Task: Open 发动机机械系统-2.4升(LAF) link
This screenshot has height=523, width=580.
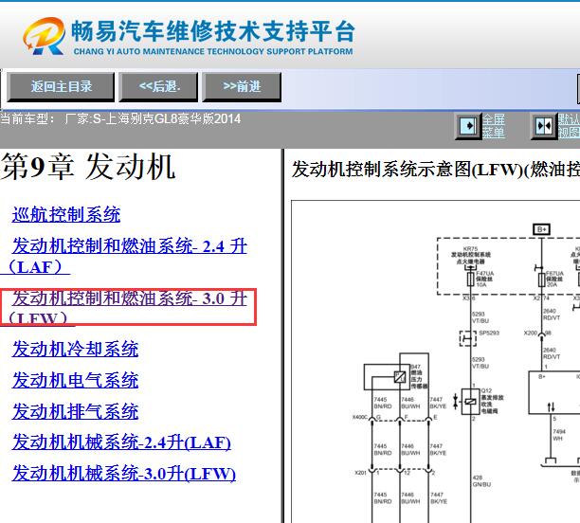Action: click(x=121, y=442)
